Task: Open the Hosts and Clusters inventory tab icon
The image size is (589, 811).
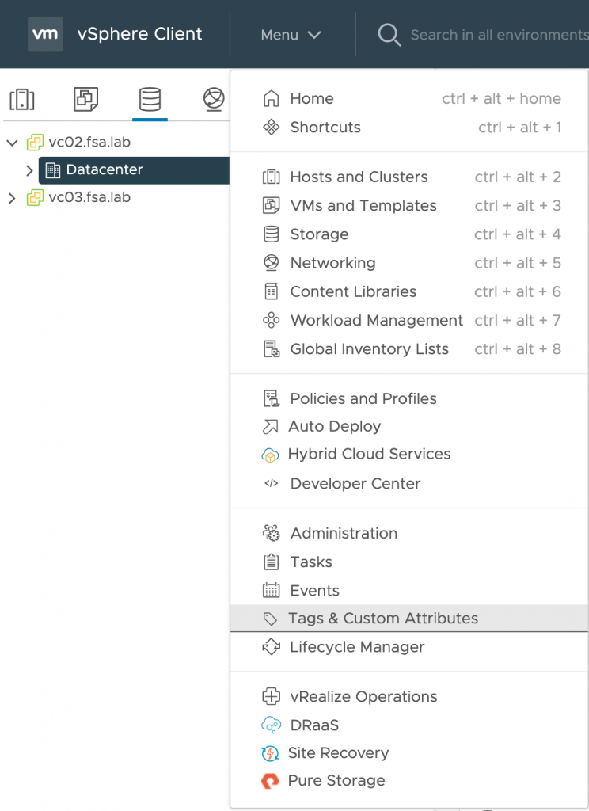Action: pyautogui.click(x=22, y=99)
